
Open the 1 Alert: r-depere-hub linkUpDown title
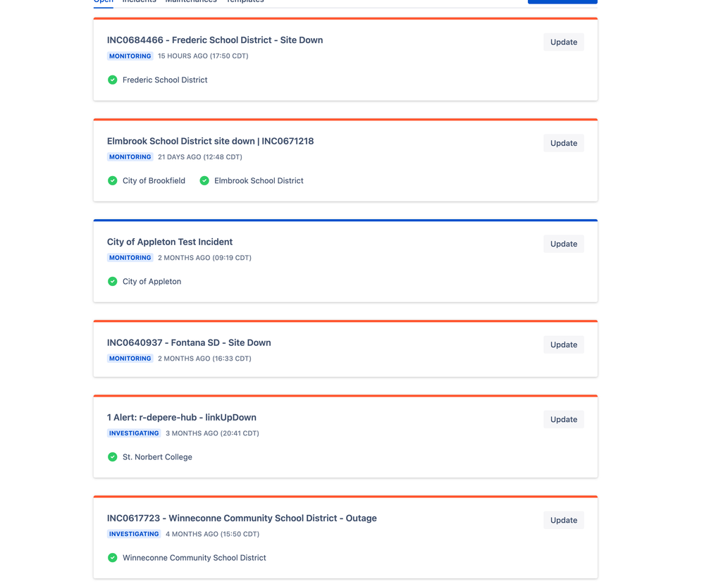click(x=182, y=417)
